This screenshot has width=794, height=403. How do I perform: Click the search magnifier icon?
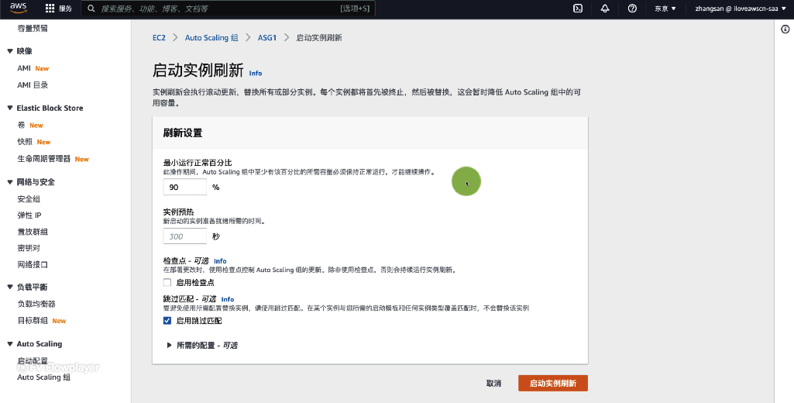coord(91,9)
